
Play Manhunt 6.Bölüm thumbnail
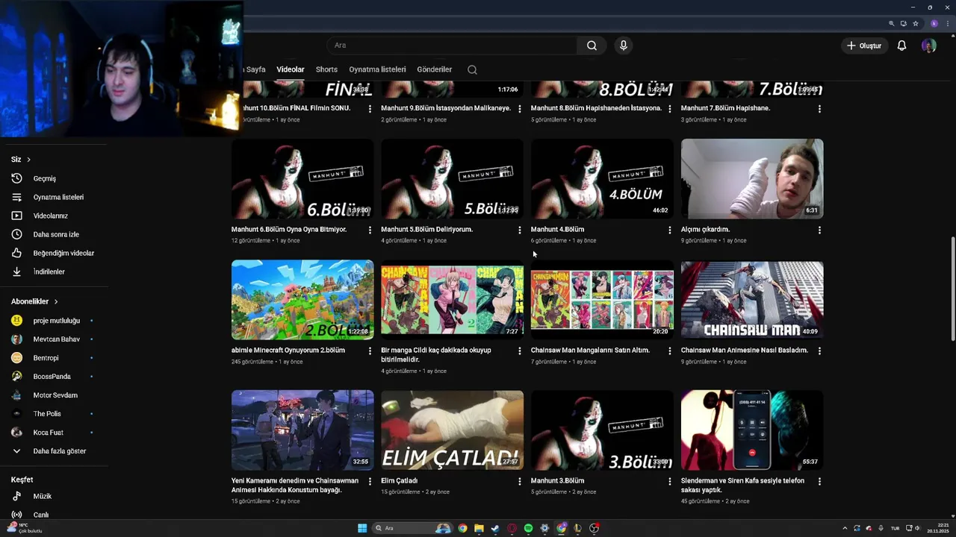(302, 179)
